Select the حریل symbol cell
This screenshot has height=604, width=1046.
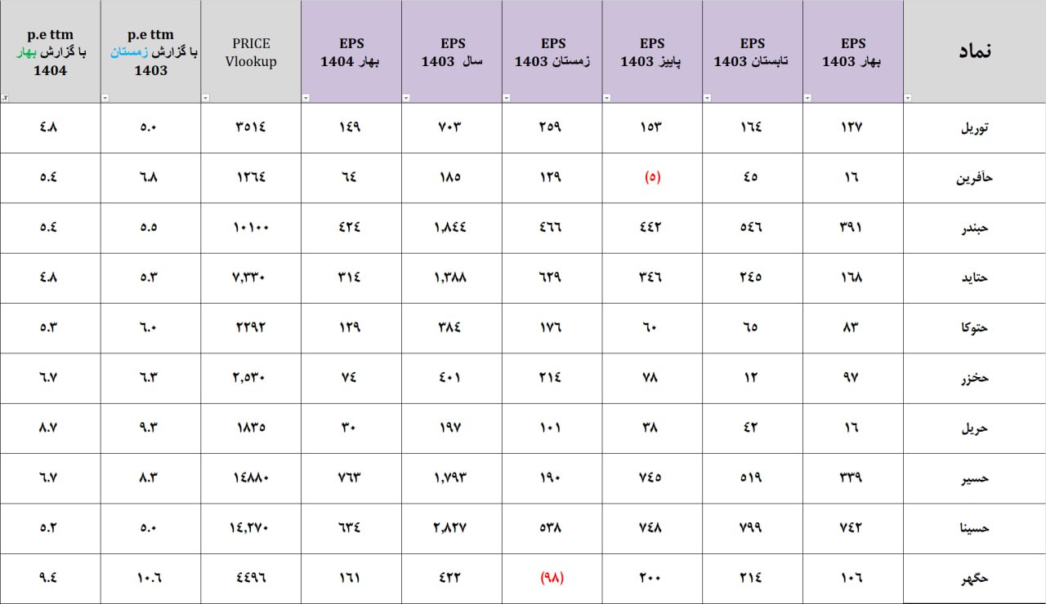[x=975, y=429]
